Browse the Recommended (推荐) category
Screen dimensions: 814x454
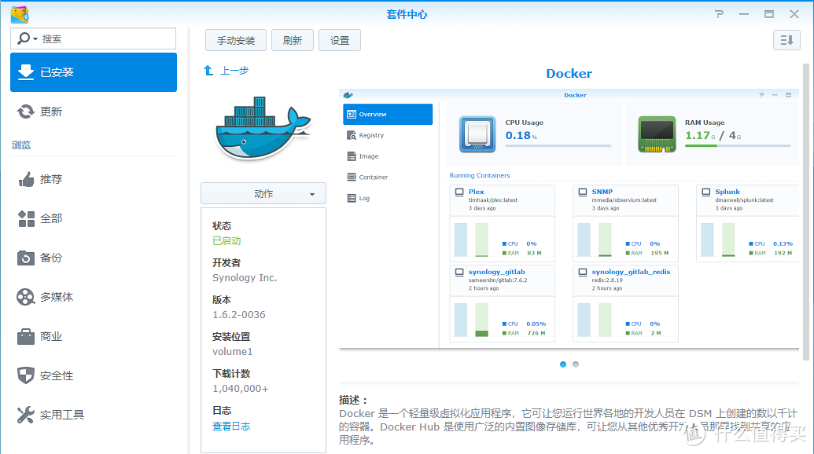click(x=94, y=179)
